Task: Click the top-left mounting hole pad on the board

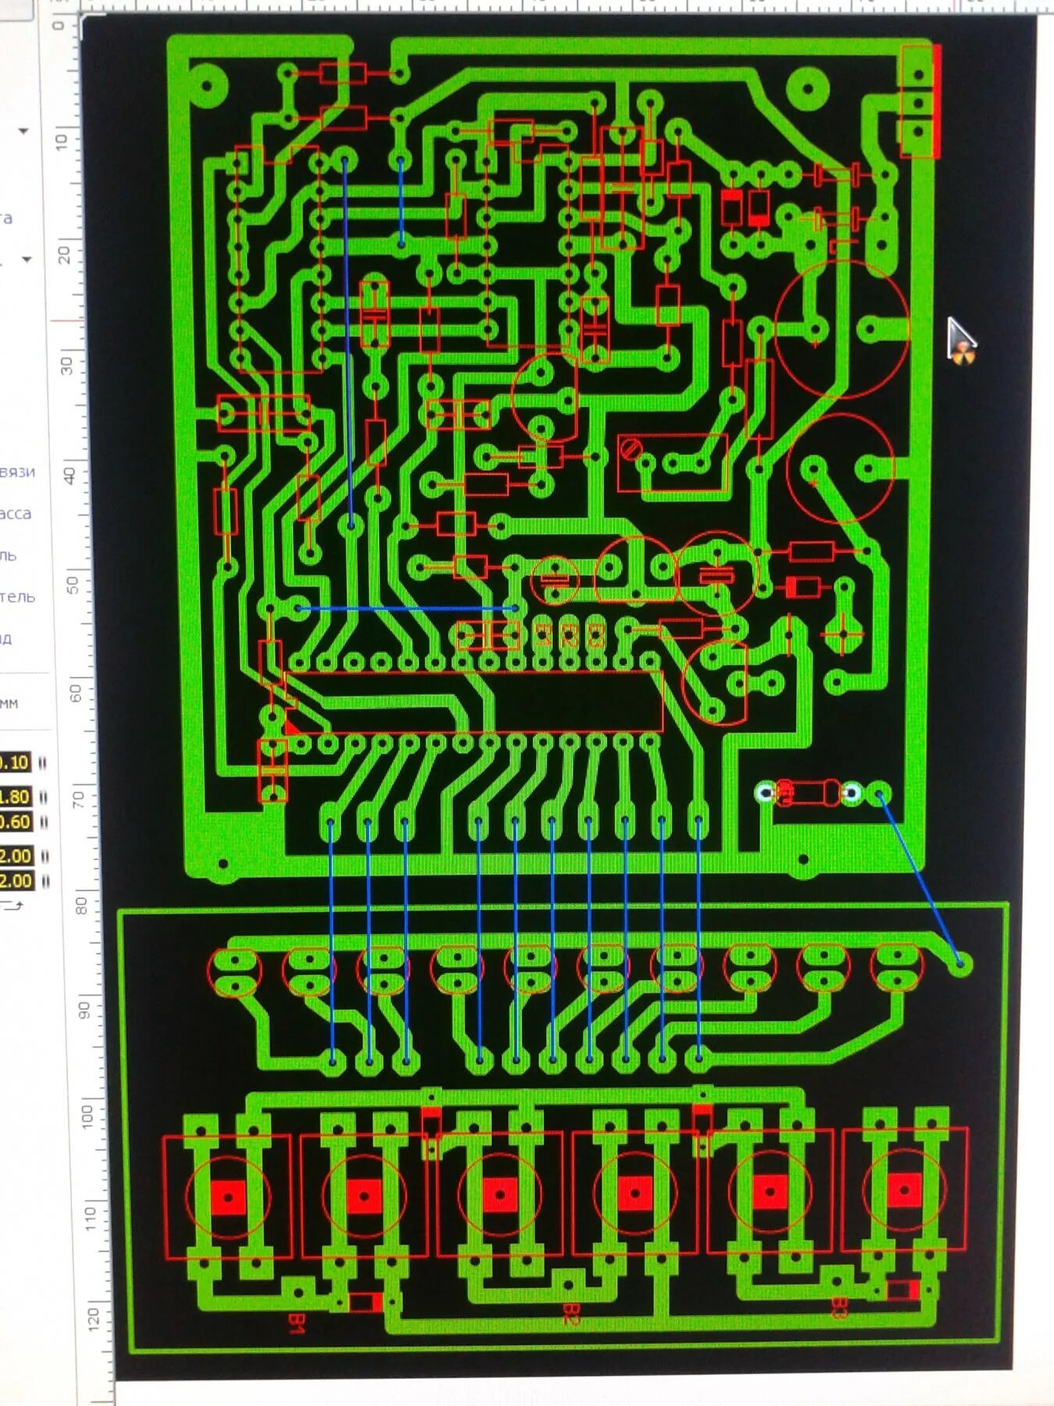Action: [x=207, y=86]
